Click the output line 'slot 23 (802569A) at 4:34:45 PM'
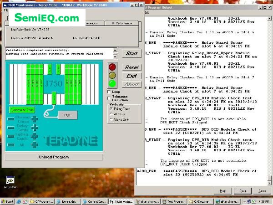The height and width of the screenshot is (205, 273). pos(200,174)
